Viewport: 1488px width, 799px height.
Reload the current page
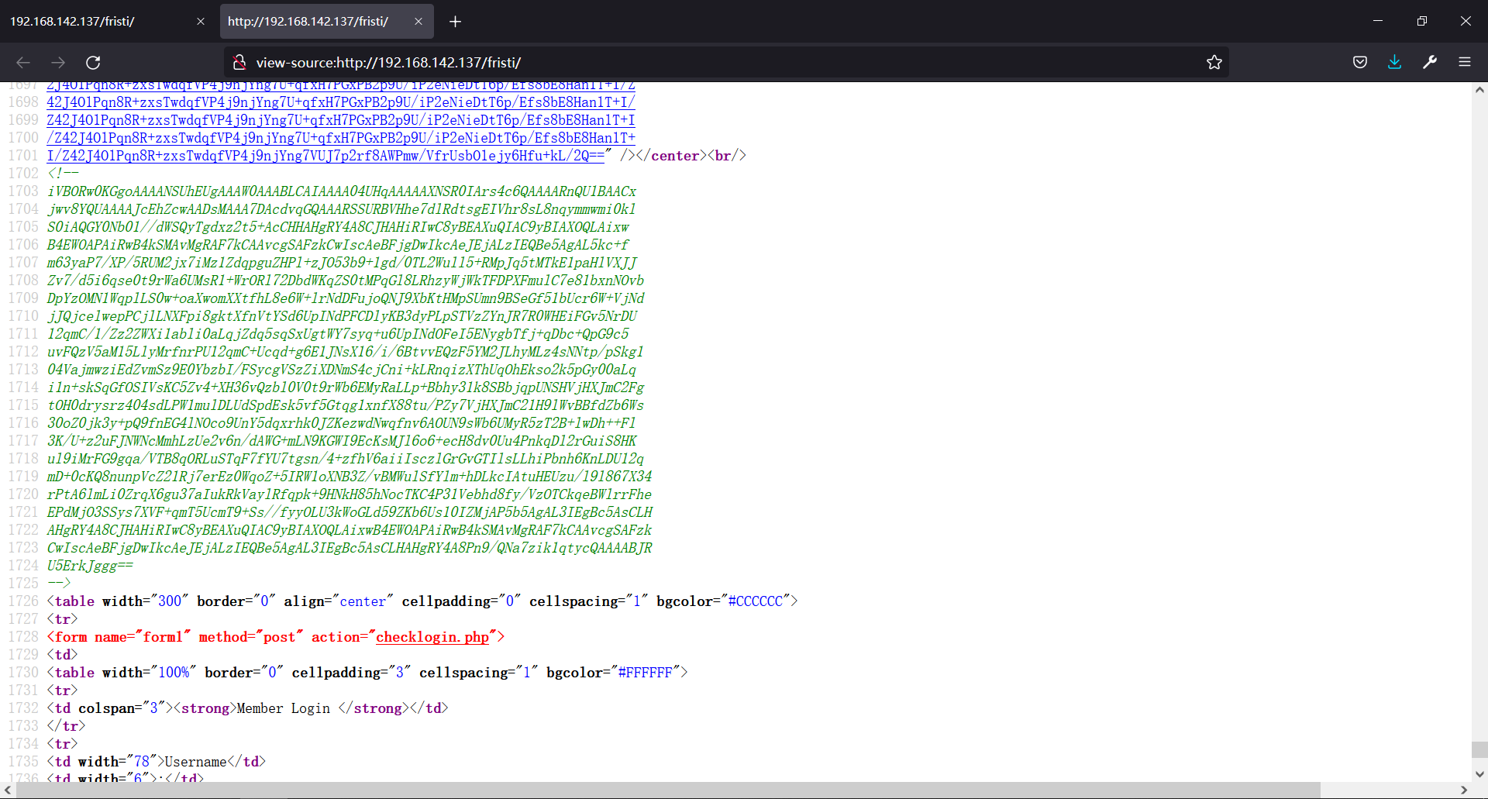(x=93, y=63)
